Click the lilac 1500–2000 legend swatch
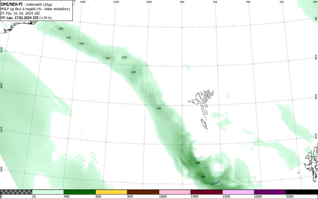This screenshot has width=318, height=199. [238, 192]
